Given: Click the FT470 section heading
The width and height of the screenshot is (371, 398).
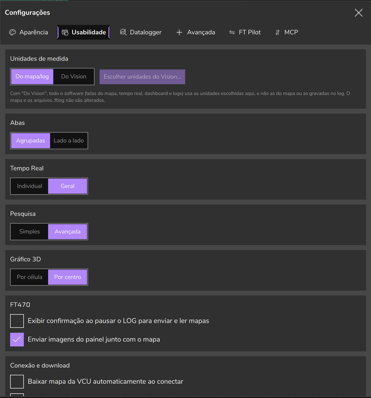Looking at the screenshot, I should [20, 305].
